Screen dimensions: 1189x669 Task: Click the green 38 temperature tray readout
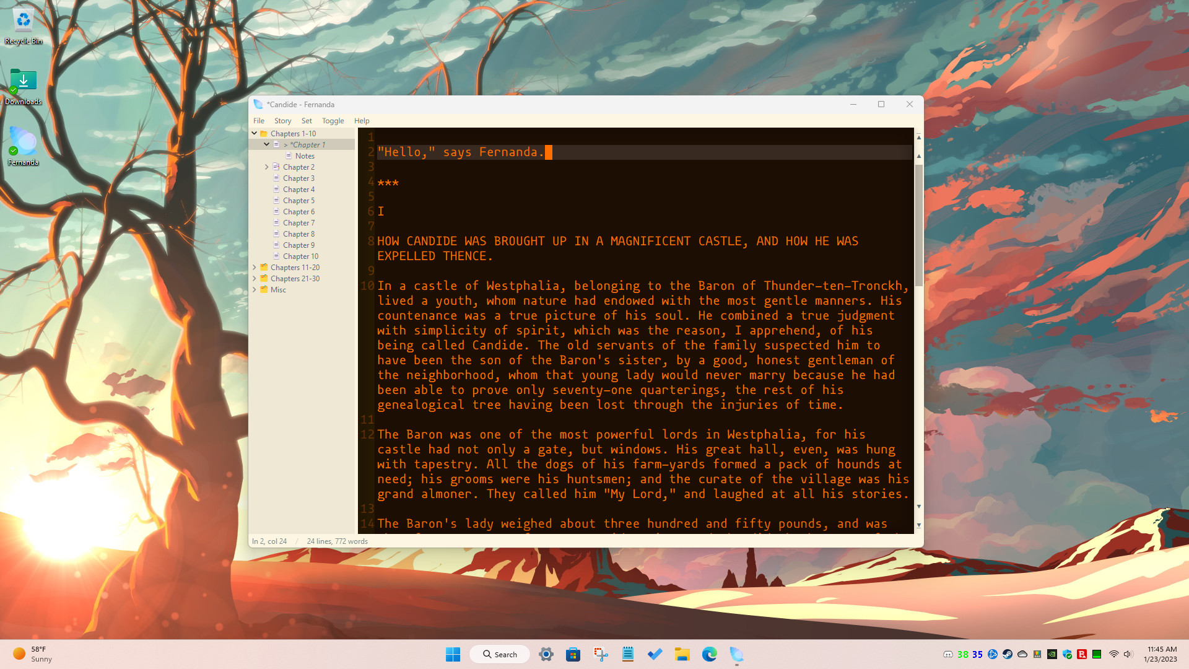[963, 654]
